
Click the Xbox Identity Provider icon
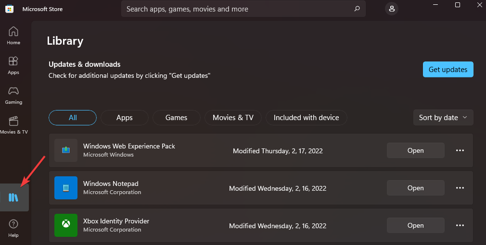[x=66, y=225]
